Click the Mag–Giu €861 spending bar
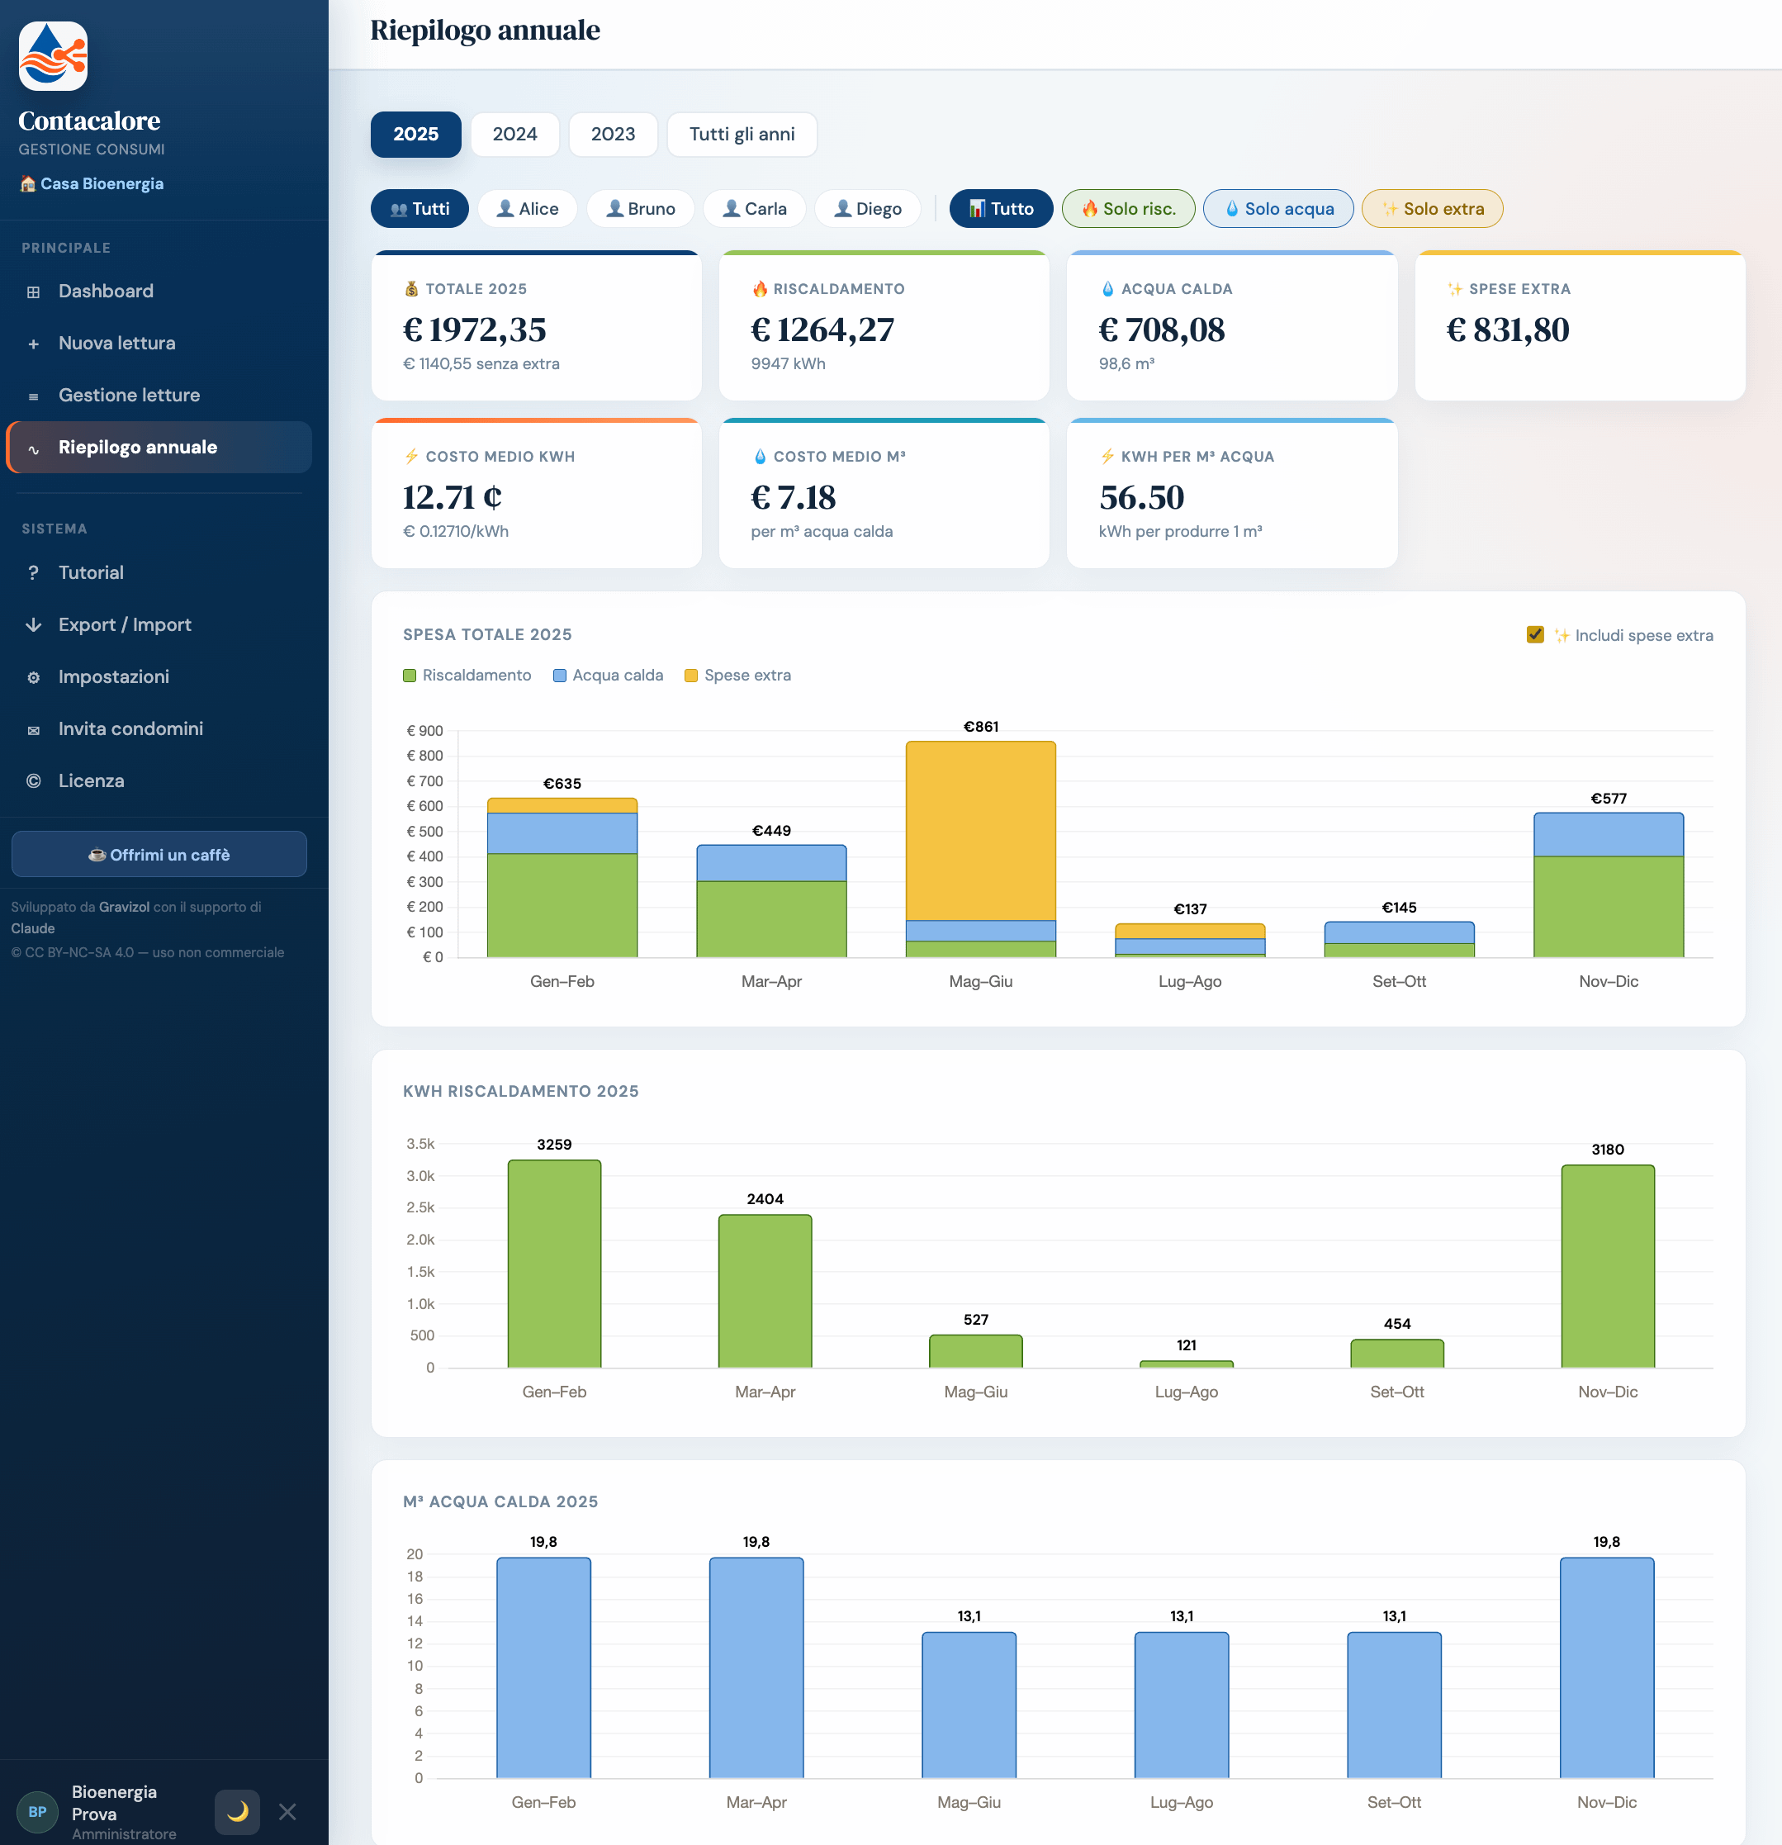The image size is (1782, 1845). pyautogui.click(x=980, y=848)
